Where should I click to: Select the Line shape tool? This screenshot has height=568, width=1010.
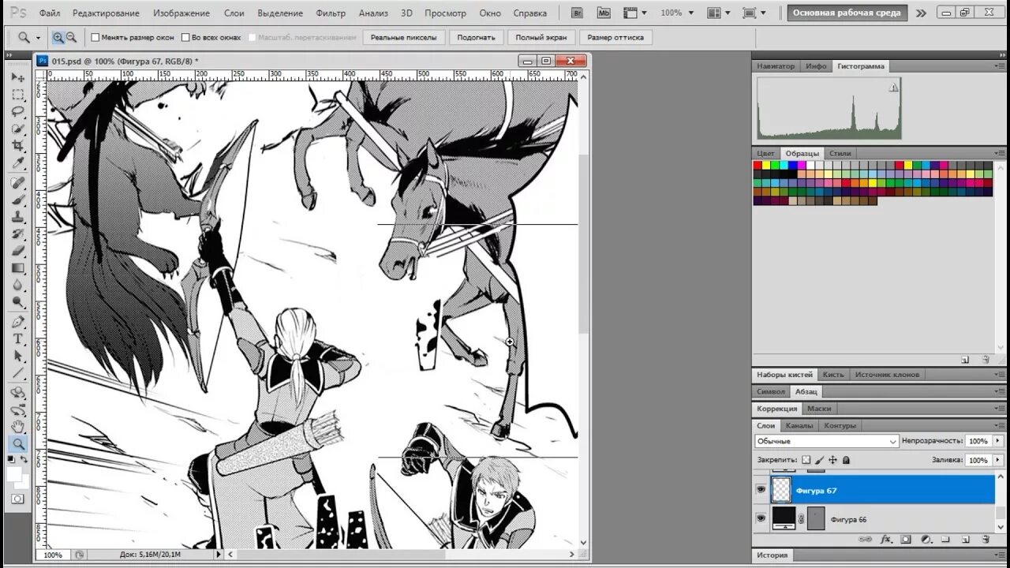click(x=18, y=374)
